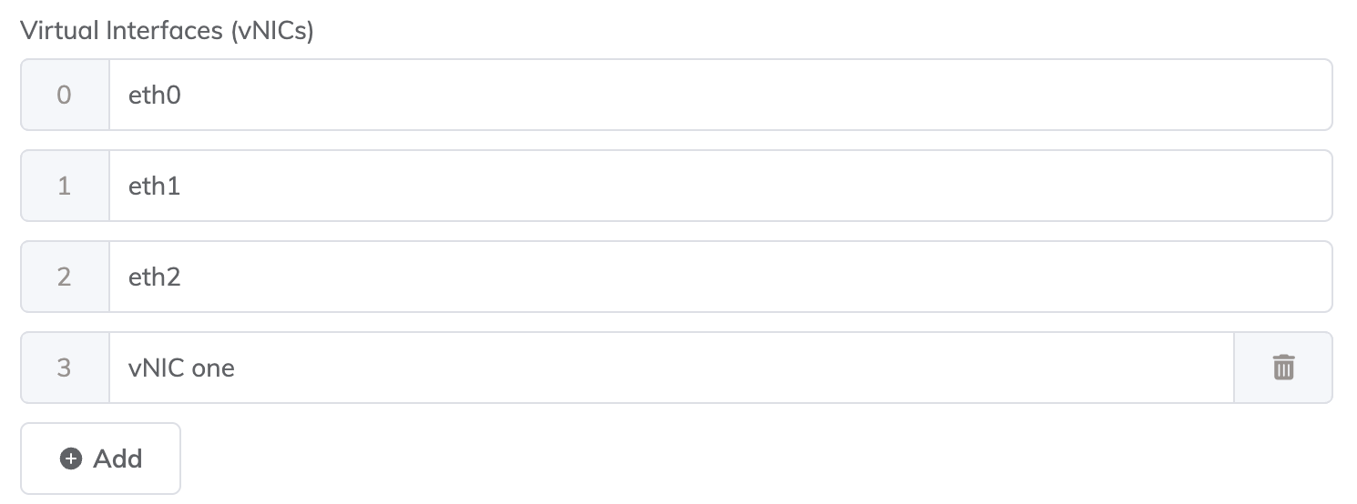Image resolution: width=1357 pixels, height=504 pixels.
Task: Click the plus icon inside Add
Action: [71, 459]
